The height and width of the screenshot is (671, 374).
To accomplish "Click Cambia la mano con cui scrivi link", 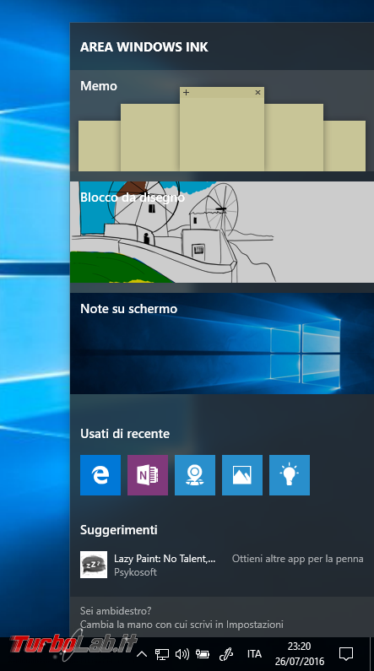I will point(182,625).
